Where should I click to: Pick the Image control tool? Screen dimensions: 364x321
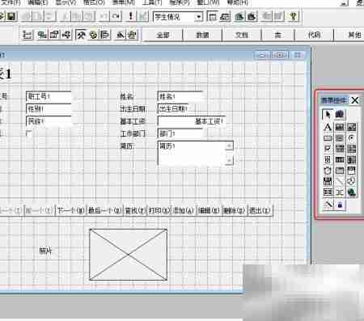click(x=351, y=159)
